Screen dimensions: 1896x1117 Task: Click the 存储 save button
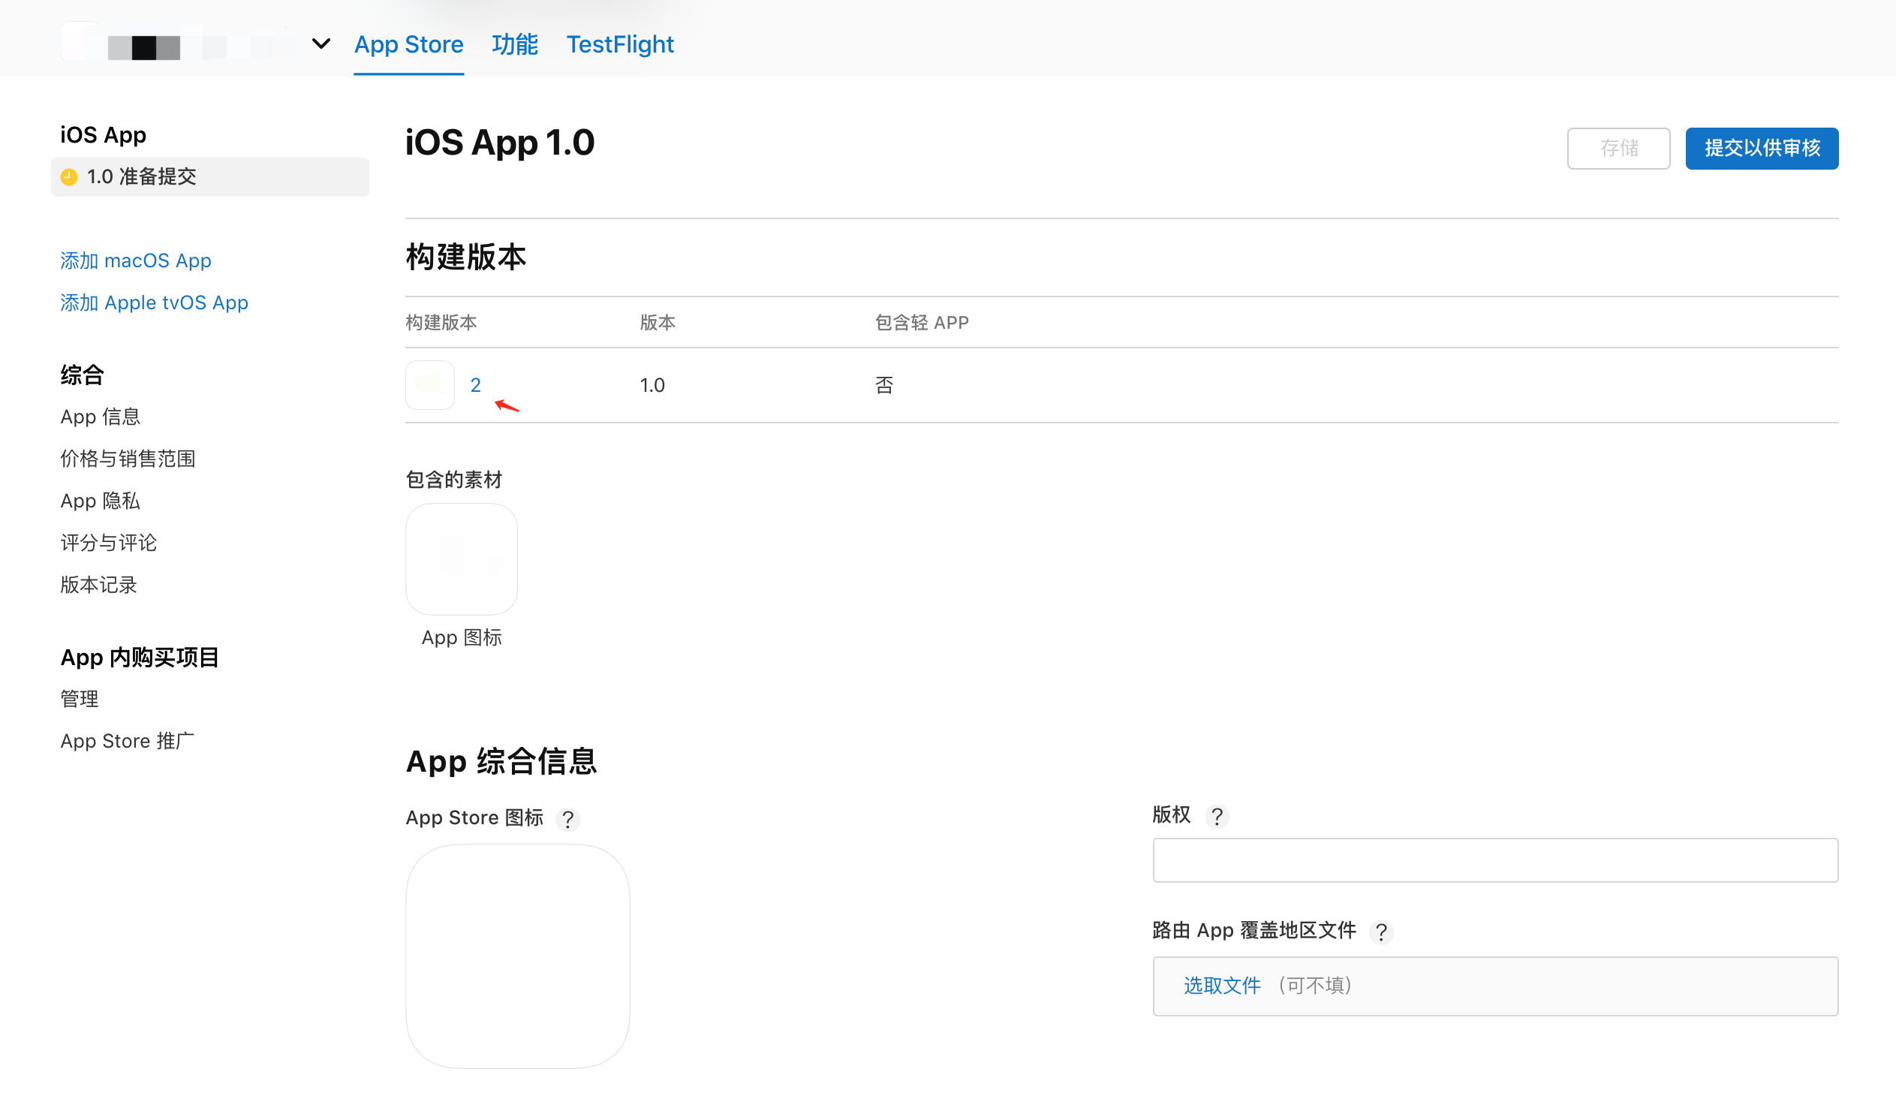[1618, 149]
